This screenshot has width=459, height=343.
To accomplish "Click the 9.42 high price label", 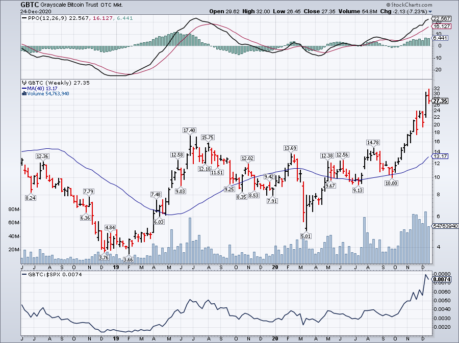I will (x=269, y=177).
